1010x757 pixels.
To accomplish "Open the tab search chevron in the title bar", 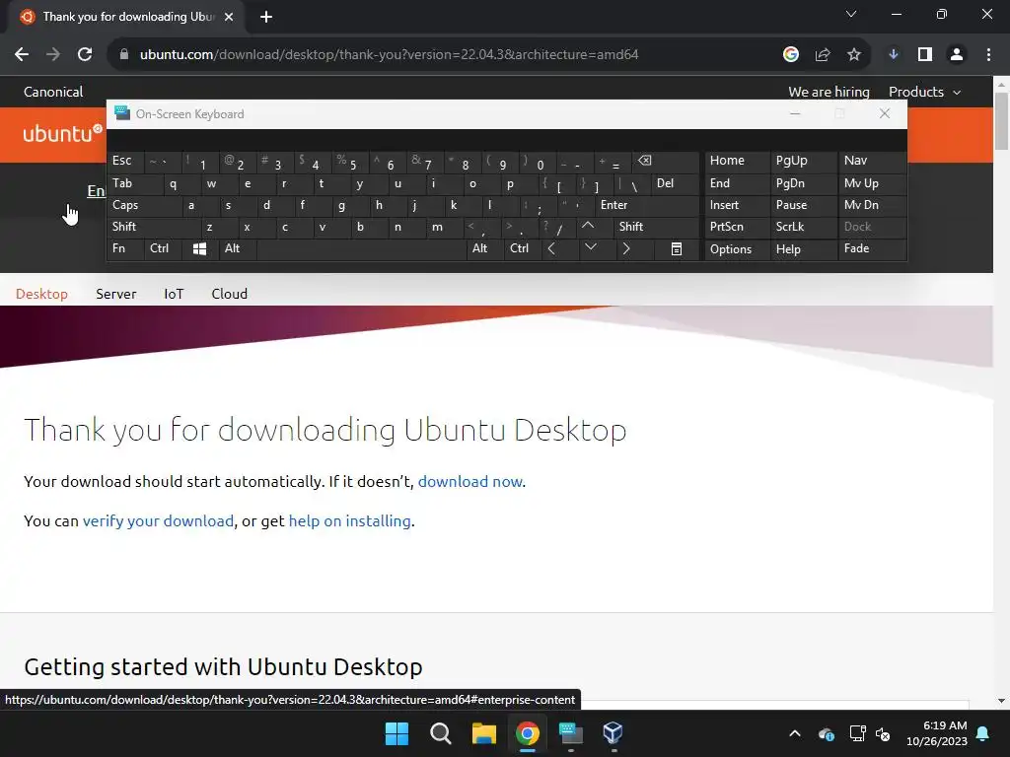I will [851, 14].
